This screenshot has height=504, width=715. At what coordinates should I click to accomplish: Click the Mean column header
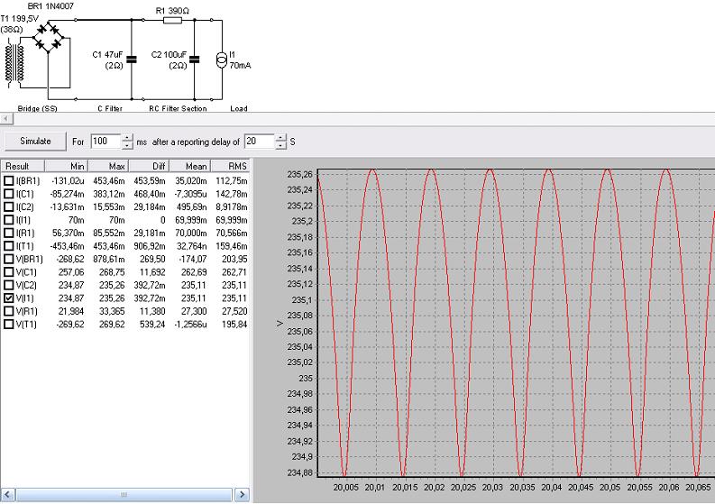tap(195, 167)
